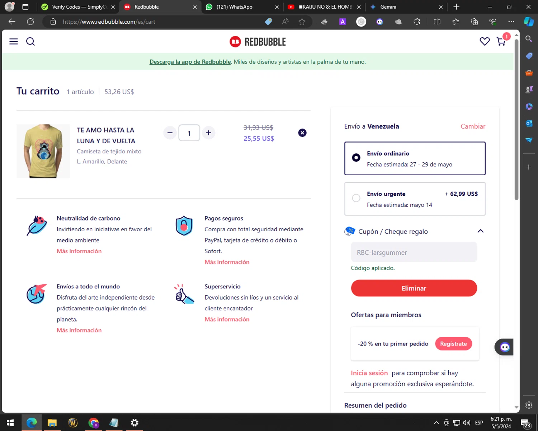Toggle Read aloud icon in address bar

[x=285, y=22]
